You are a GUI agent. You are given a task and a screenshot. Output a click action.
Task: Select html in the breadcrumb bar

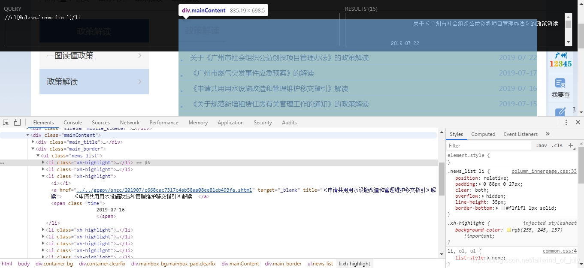(x=7, y=264)
